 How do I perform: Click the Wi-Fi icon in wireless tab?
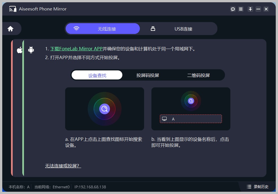click(x=76, y=29)
